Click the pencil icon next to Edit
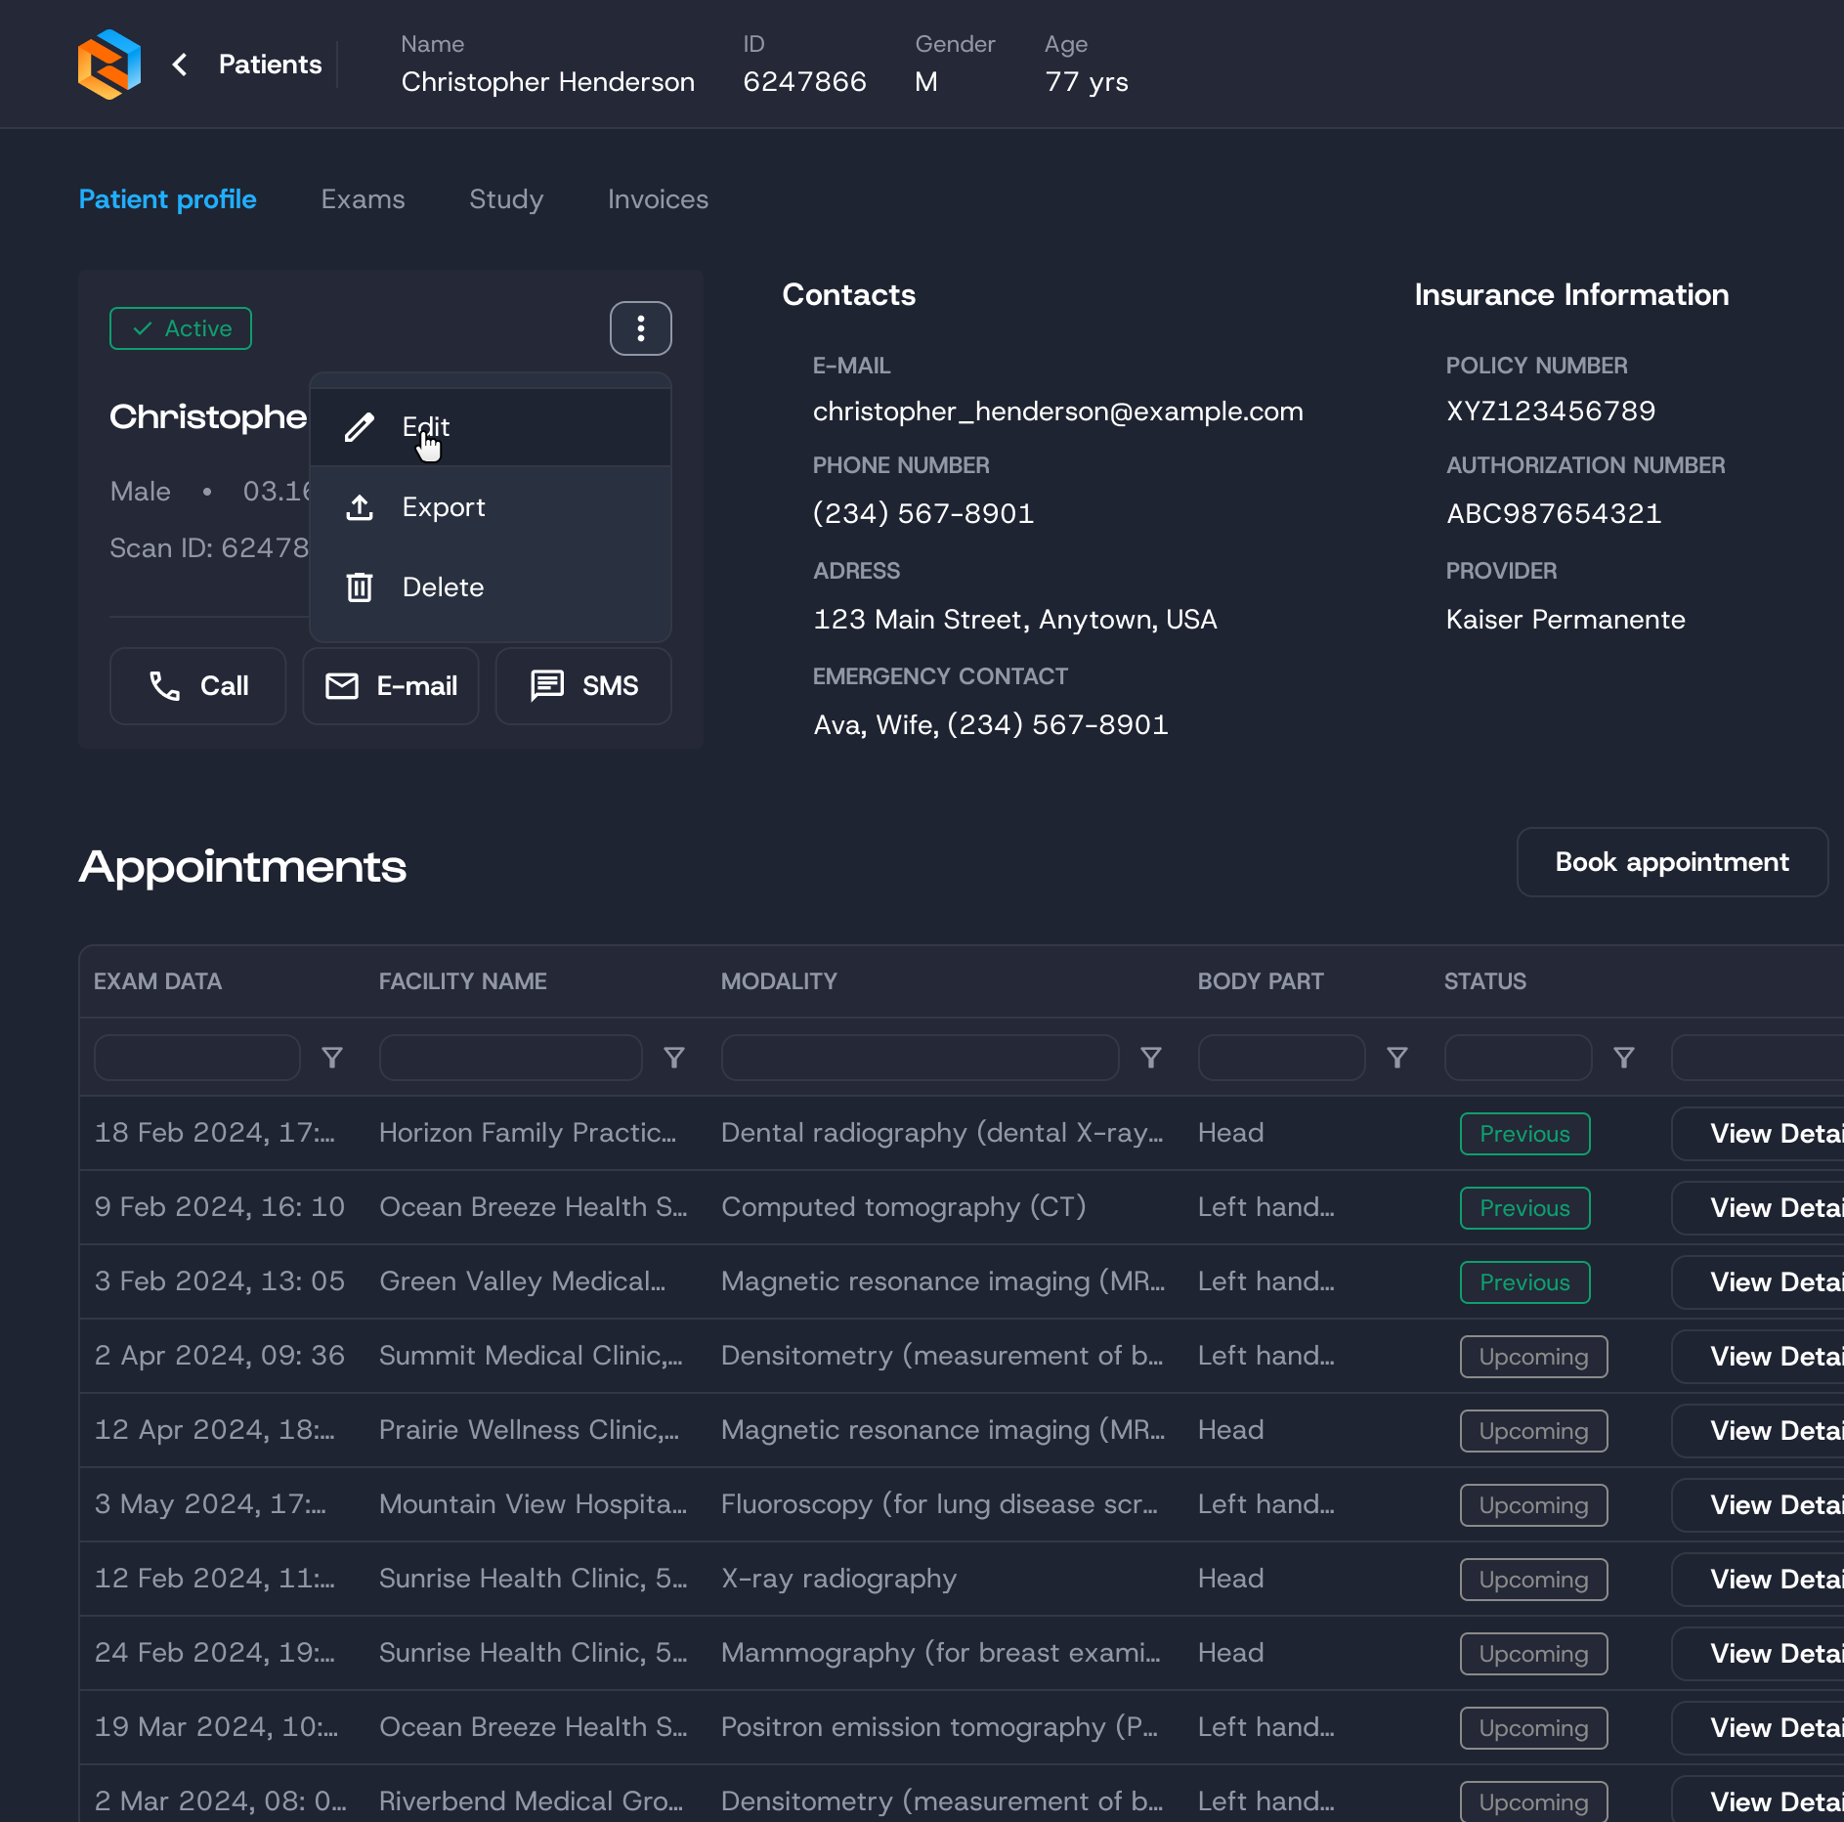 tap(360, 427)
